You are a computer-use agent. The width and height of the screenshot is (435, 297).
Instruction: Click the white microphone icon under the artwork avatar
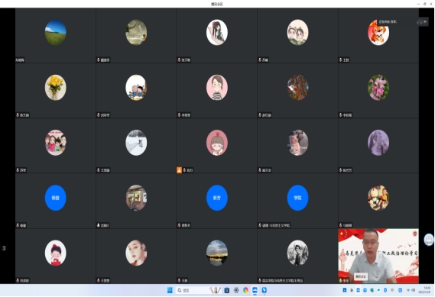(x=98, y=225)
